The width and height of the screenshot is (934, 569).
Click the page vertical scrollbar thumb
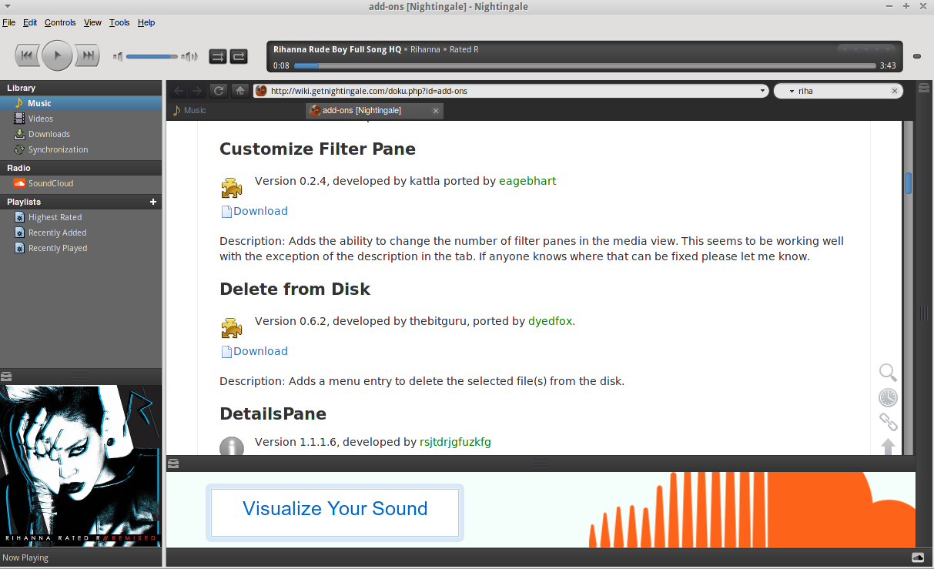909,183
